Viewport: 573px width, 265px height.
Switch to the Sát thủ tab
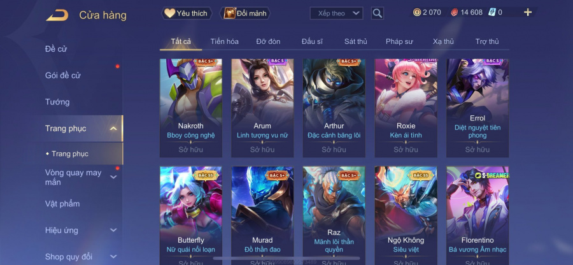point(355,41)
